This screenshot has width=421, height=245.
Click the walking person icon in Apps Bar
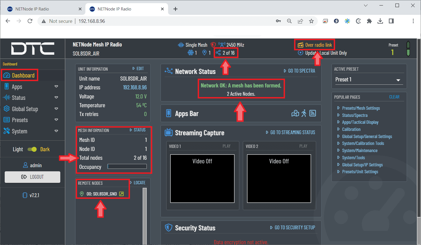304,113
